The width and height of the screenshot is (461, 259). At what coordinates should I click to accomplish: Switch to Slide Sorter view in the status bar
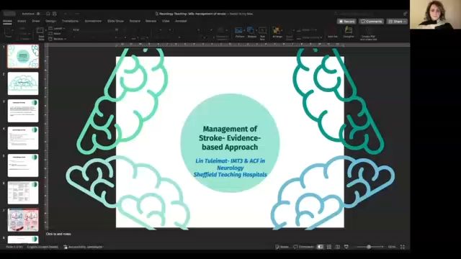(329, 247)
